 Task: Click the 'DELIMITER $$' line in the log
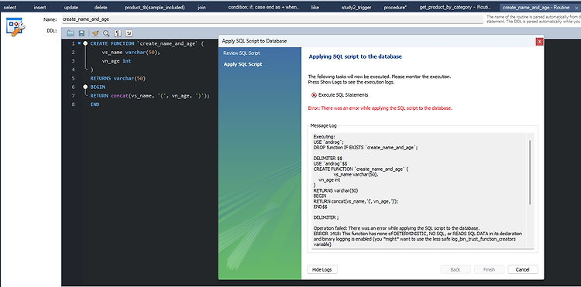pos(328,158)
